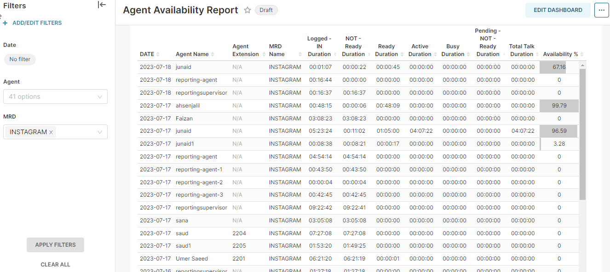Collapse the Filters sidebar panel
Image resolution: width=610 pixels, height=272 pixels.
click(102, 5)
